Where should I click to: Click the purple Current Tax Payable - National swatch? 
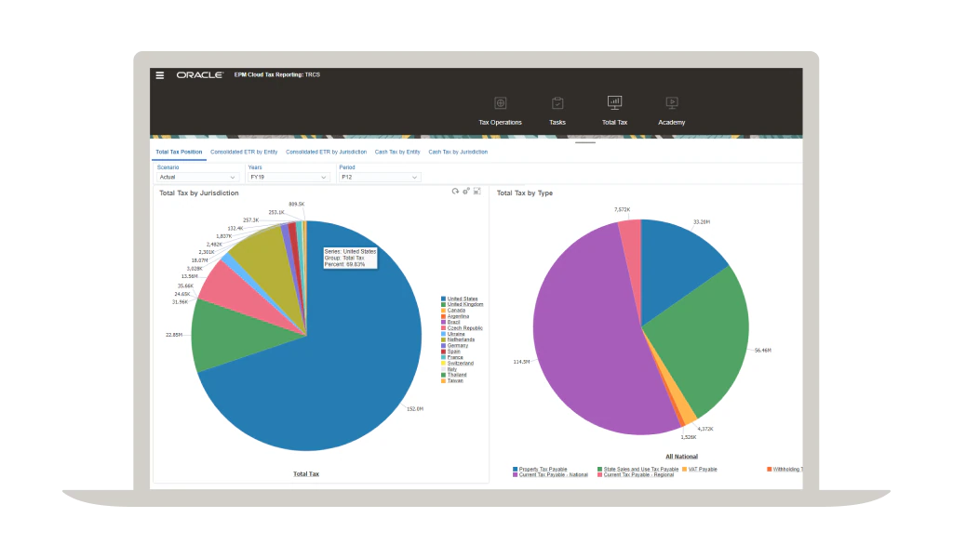point(516,474)
